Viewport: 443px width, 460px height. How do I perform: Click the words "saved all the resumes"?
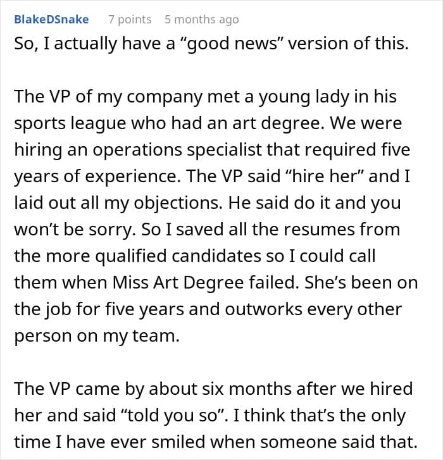tap(246, 230)
